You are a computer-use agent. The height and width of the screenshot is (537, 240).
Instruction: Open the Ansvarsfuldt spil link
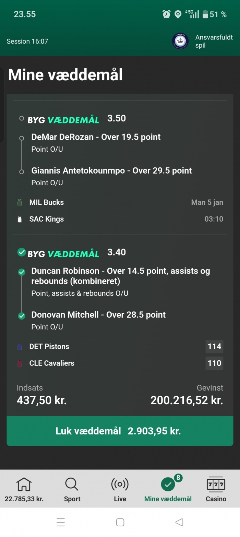(214, 41)
